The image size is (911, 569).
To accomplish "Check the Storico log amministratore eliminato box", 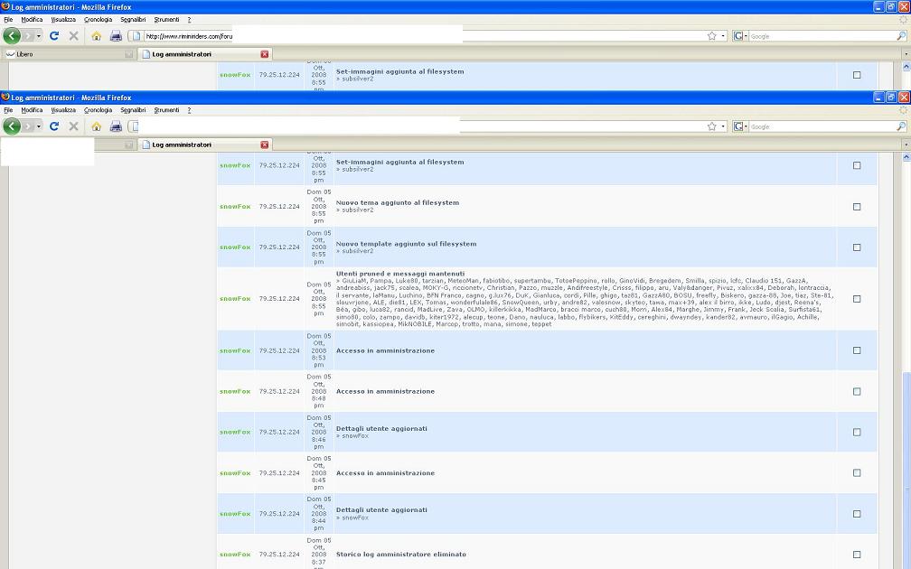I will point(857,555).
